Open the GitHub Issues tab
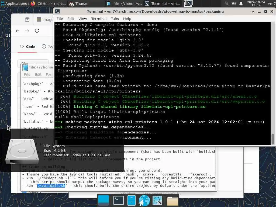The width and height of the screenshot is (276, 207). [47, 47]
